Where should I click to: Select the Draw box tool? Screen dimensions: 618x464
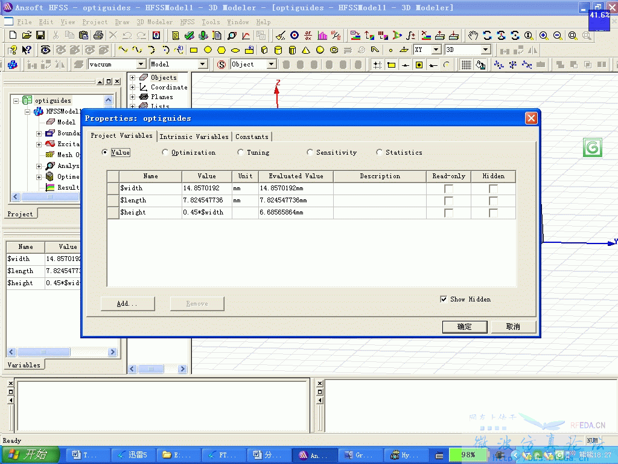[264, 50]
